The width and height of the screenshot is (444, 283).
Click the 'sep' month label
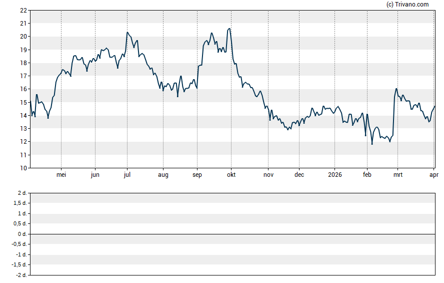pyautogui.click(x=197, y=175)
